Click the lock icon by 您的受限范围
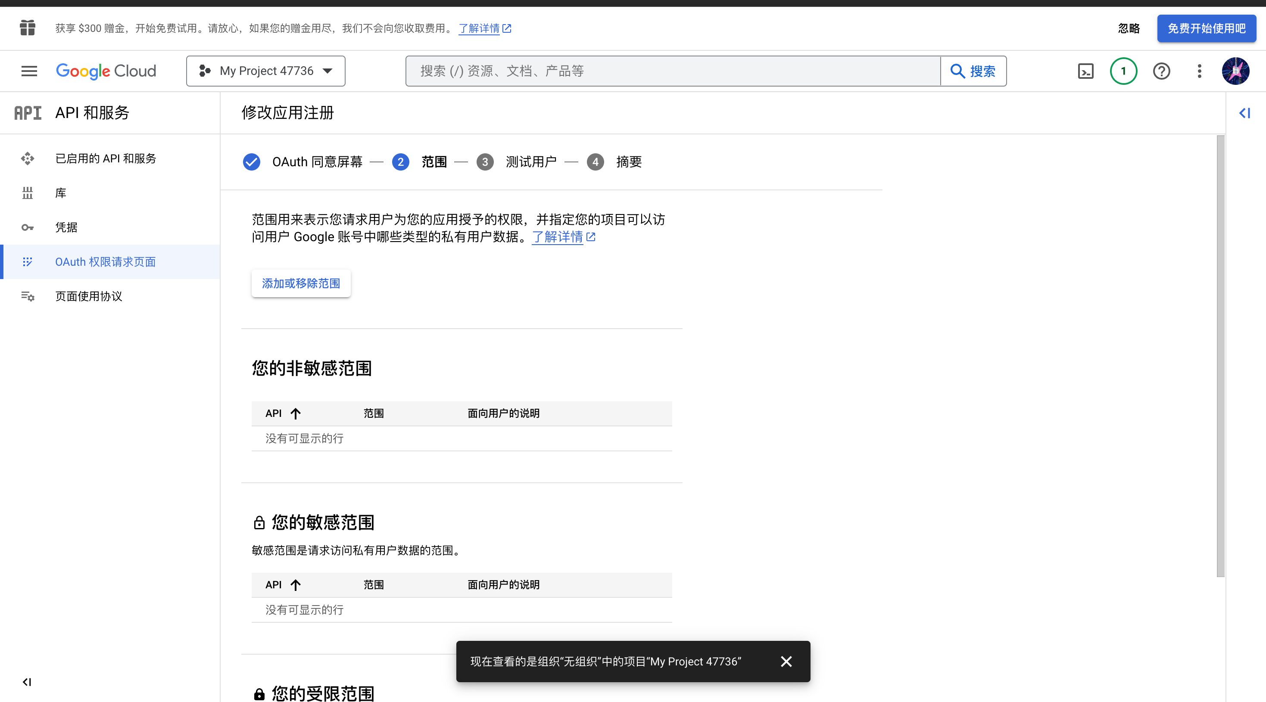 coord(259,694)
